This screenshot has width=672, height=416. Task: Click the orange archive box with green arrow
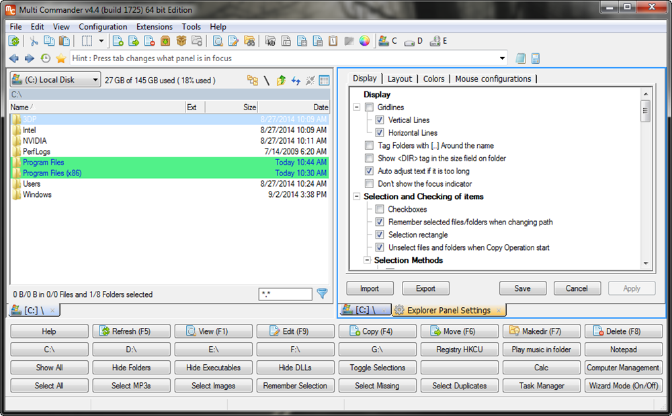[165, 41]
